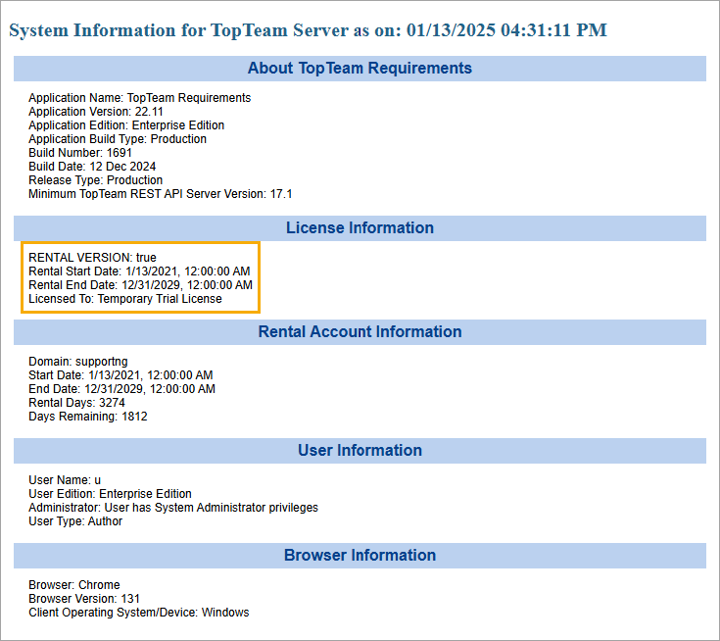Select the 'RENTAL VERSION: true' line

(92, 258)
